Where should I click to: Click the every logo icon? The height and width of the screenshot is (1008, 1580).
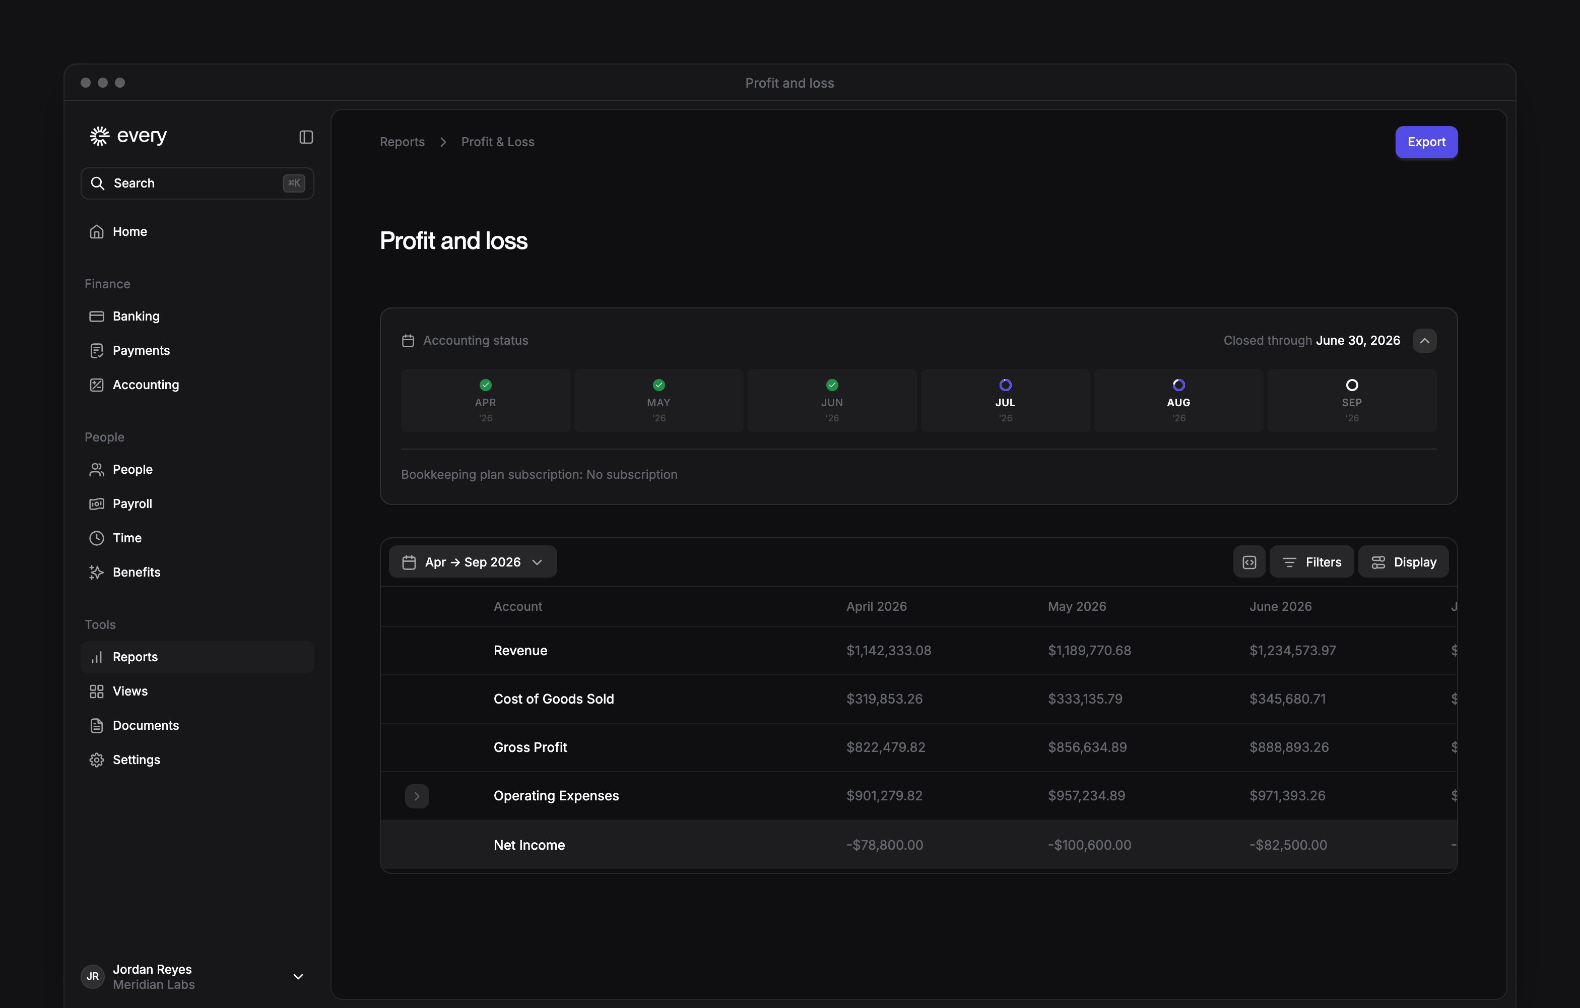99,136
